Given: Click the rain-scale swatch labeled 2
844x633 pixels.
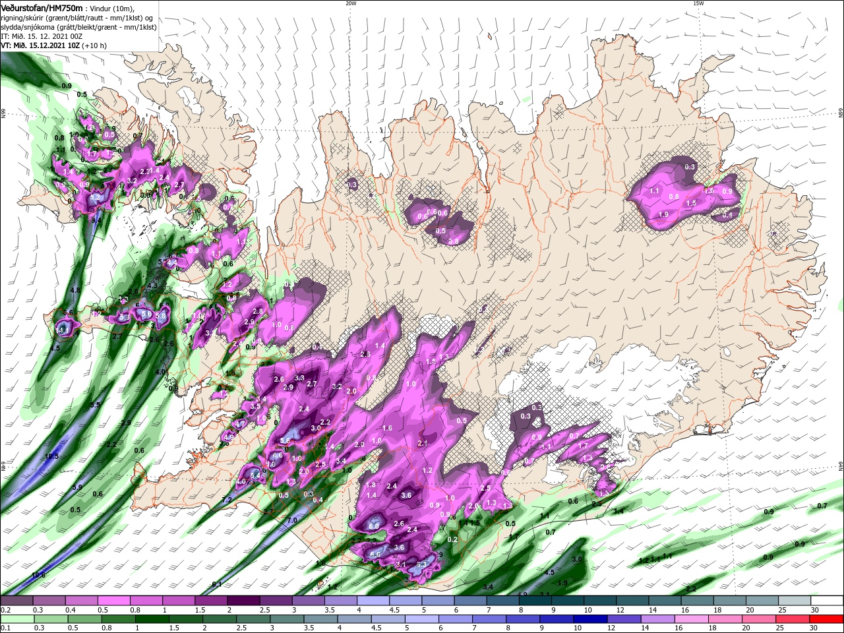Looking at the screenshot, I should pyautogui.click(x=219, y=619).
